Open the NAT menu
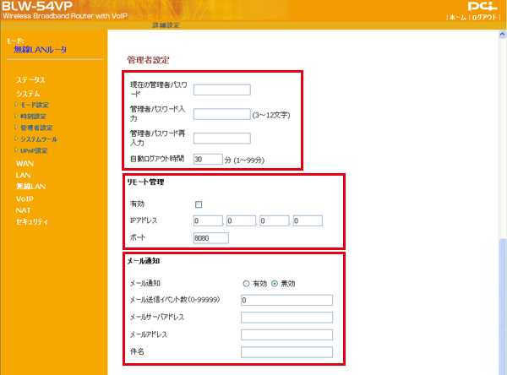This screenshot has height=375, width=507. pos(24,210)
